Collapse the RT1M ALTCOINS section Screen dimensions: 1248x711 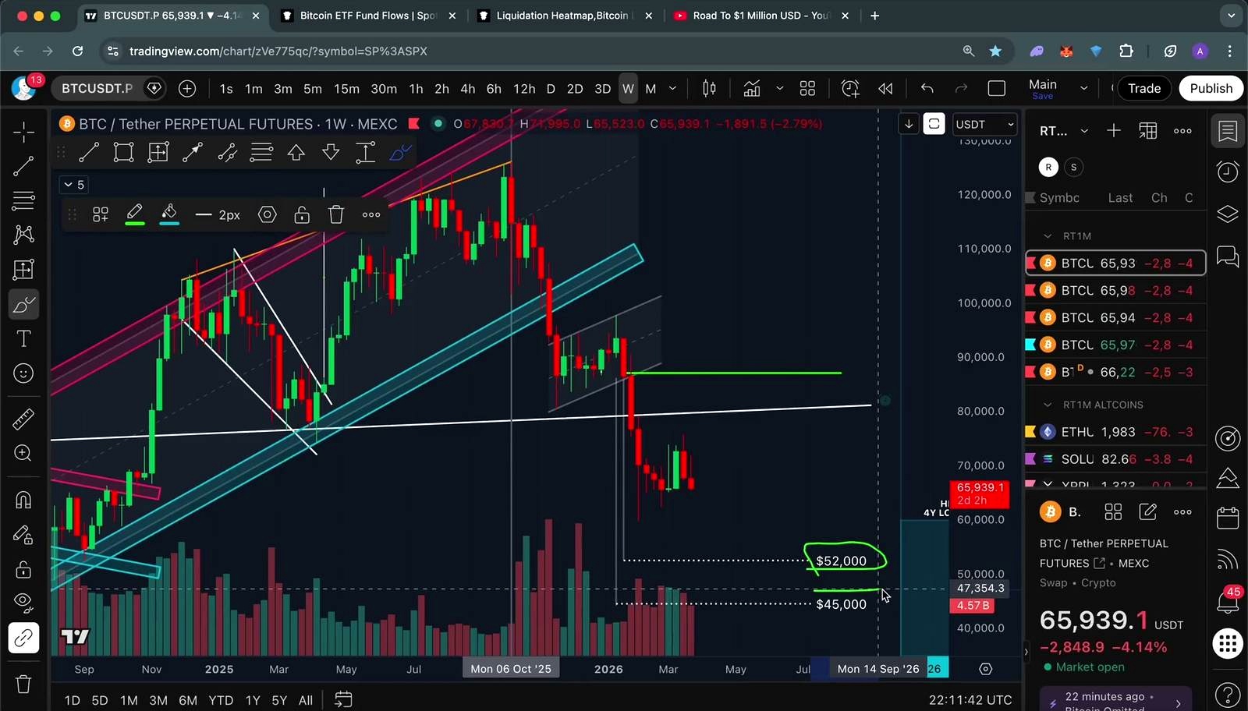[x=1048, y=405]
